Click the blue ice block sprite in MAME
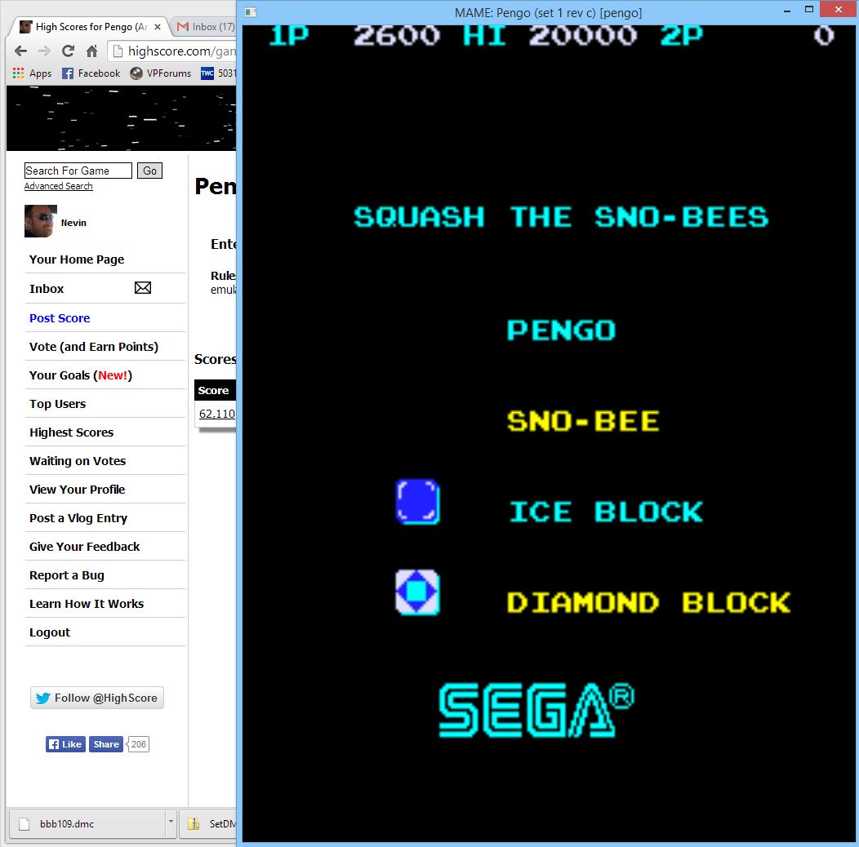The width and height of the screenshot is (859, 847). point(418,502)
